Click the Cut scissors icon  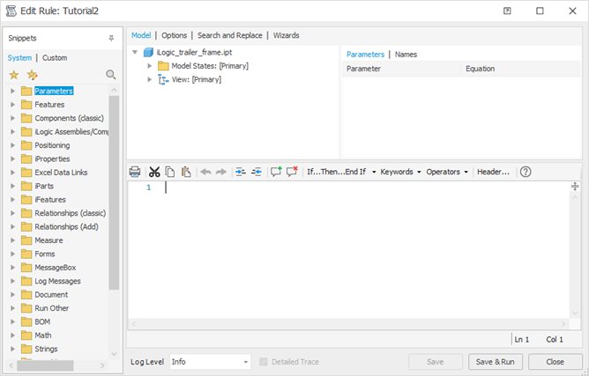click(154, 172)
